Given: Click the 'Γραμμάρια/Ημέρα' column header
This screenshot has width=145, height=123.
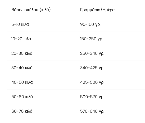Looking at the screenshot, I should click(x=97, y=10).
